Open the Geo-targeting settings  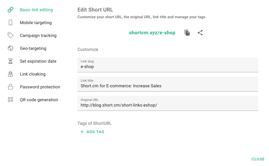click(33, 48)
